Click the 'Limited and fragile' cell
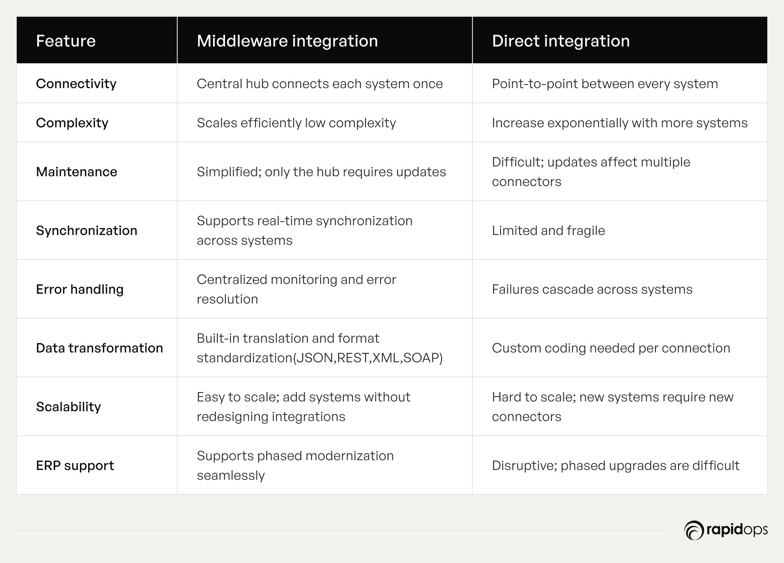The width and height of the screenshot is (784, 563). pos(548,231)
